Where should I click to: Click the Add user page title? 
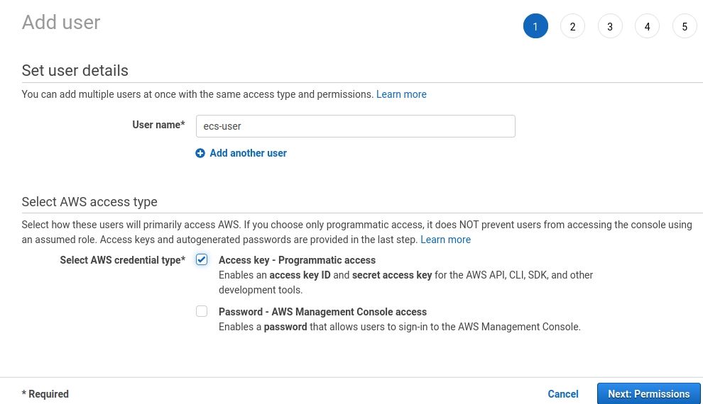point(61,23)
